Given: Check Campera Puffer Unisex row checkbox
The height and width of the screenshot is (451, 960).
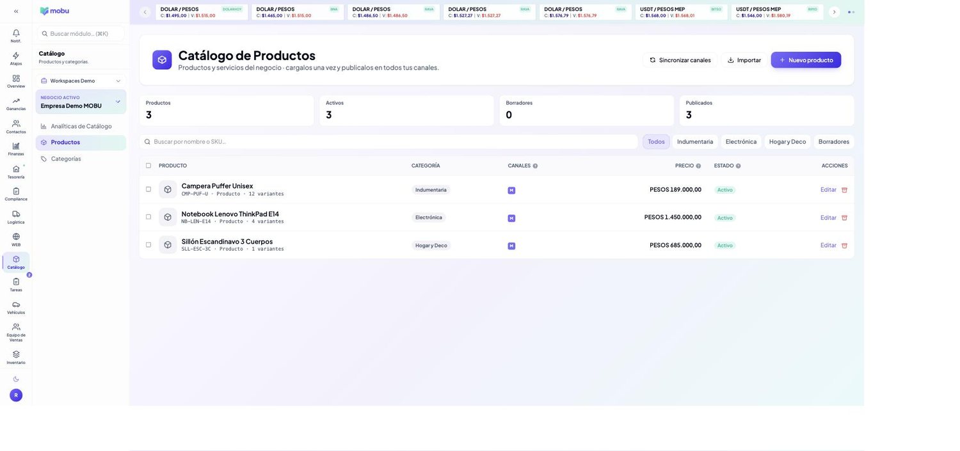Looking at the screenshot, I should (148, 189).
